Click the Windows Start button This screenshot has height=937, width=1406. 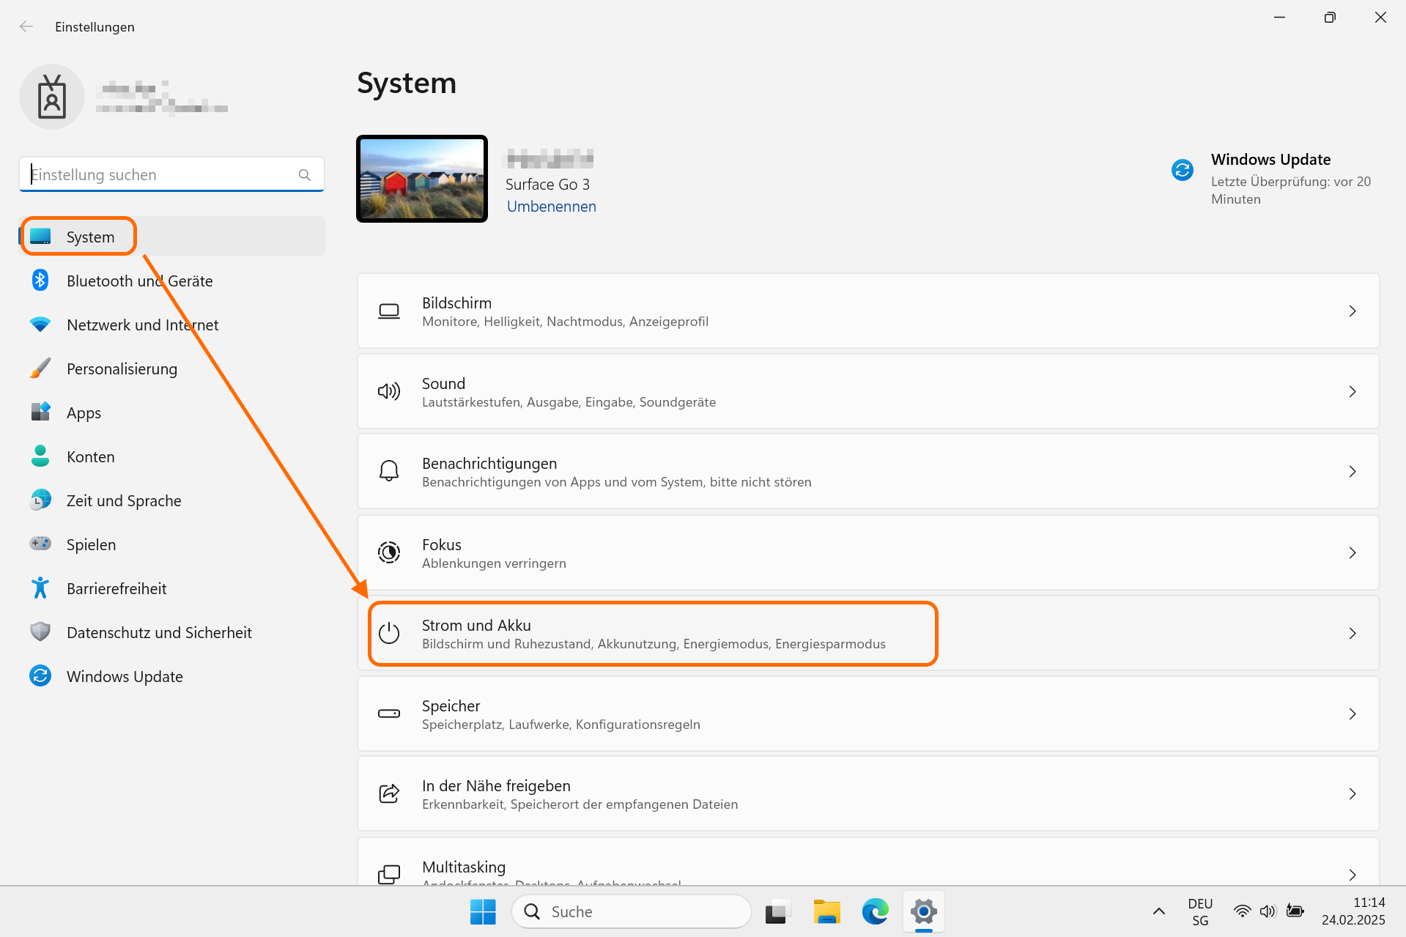tap(483, 912)
